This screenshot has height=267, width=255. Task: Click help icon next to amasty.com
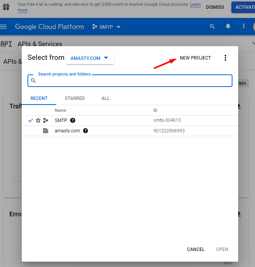click(x=86, y=131)
